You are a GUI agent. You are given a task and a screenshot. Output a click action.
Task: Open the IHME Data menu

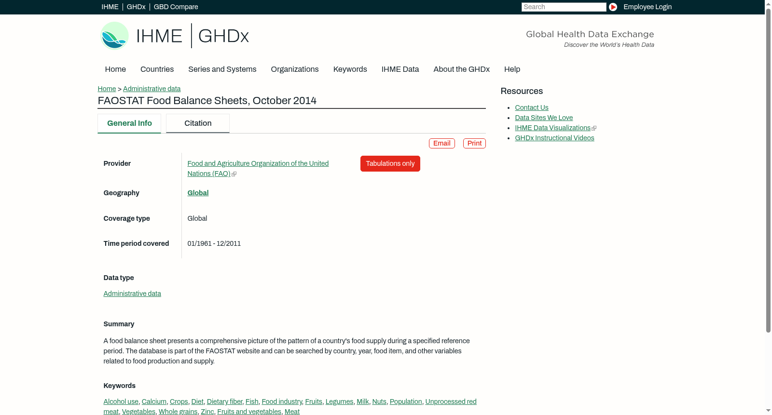(400, 69)
